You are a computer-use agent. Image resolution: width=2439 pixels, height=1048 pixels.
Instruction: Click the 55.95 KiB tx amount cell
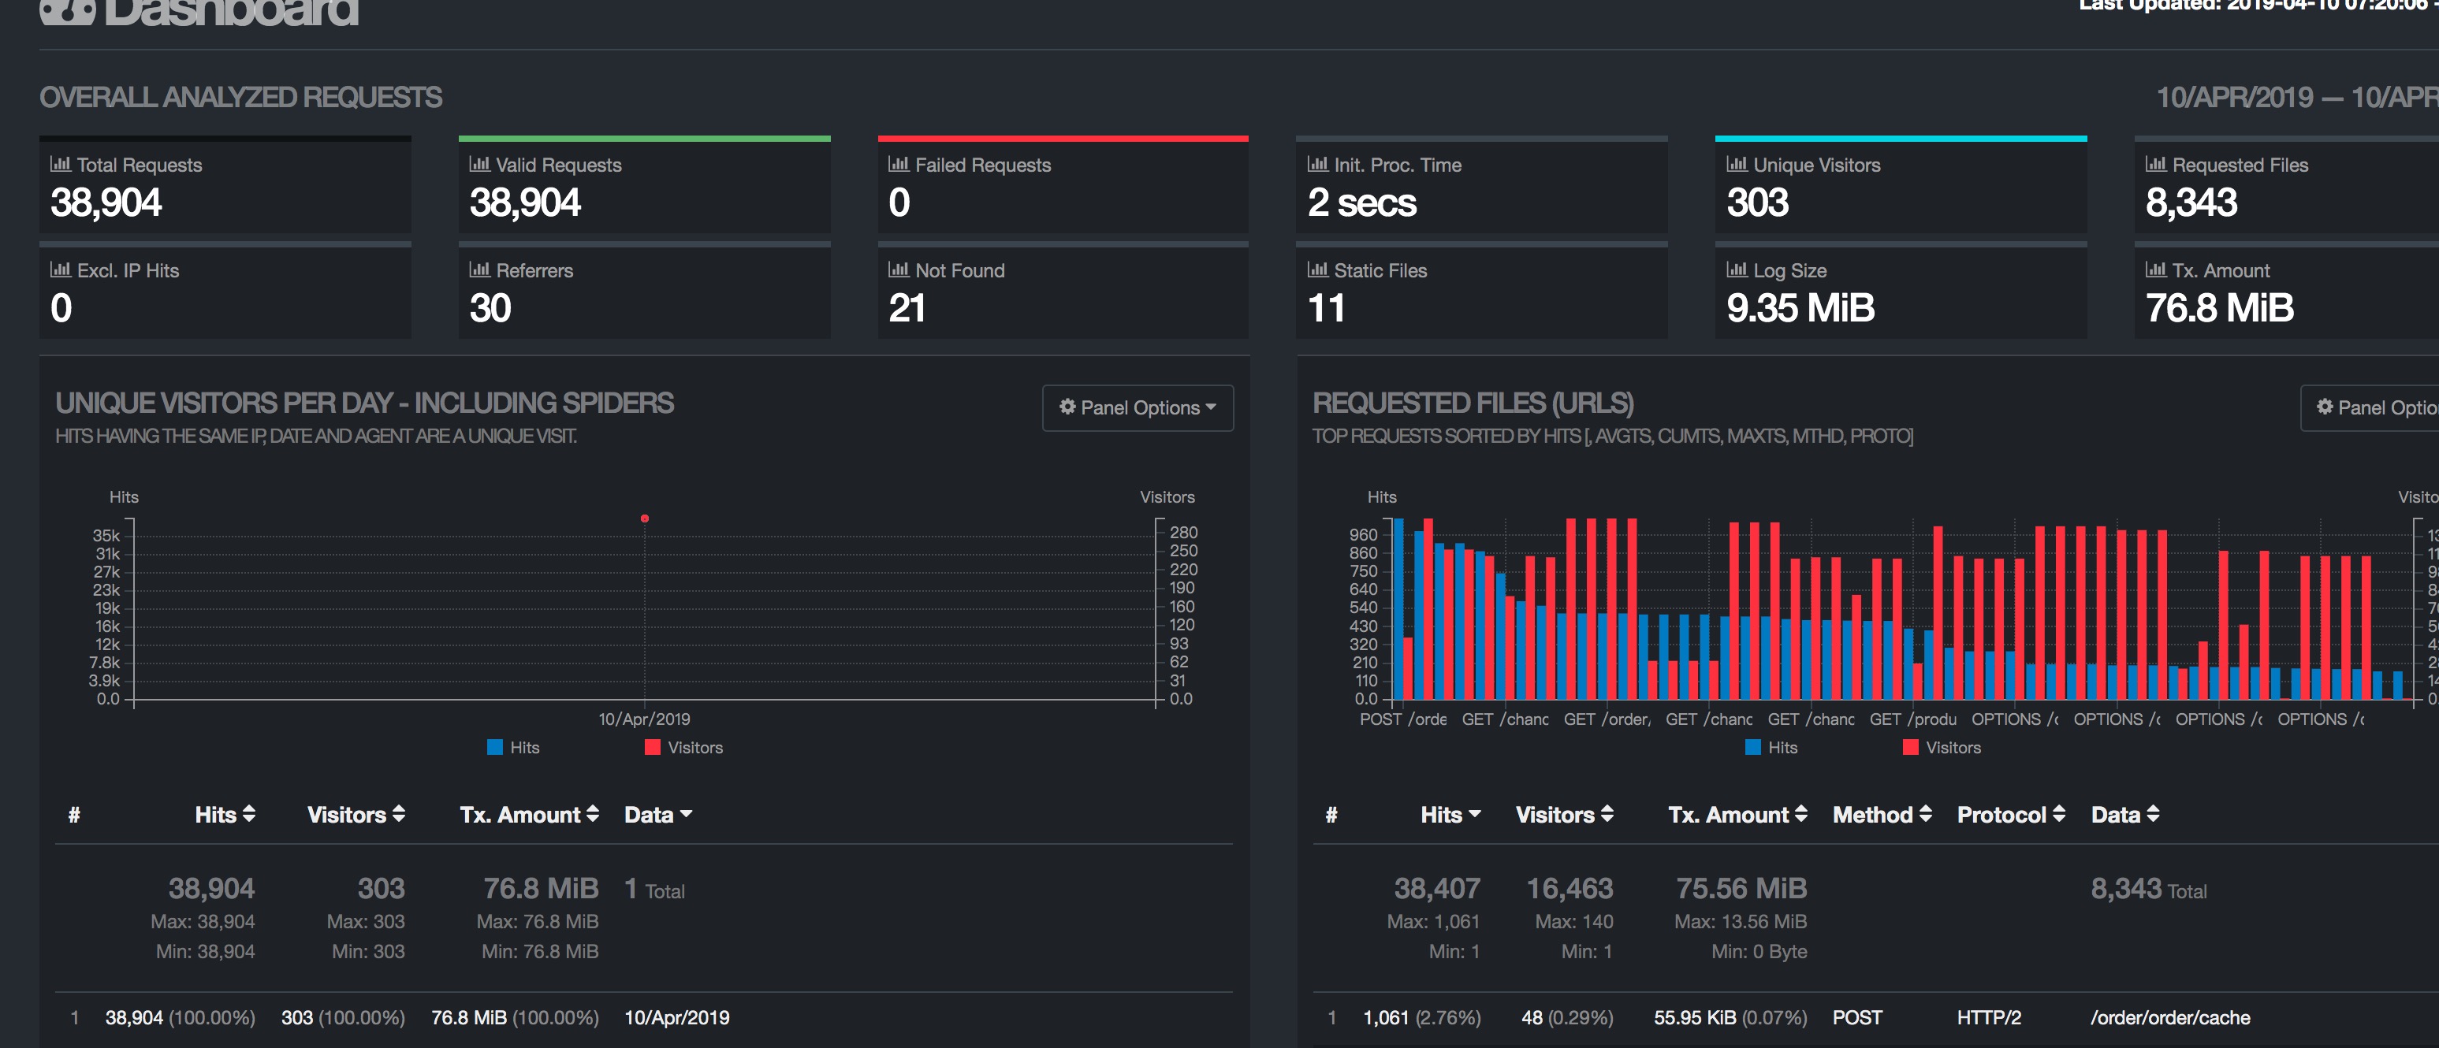pos(1730,1018)
